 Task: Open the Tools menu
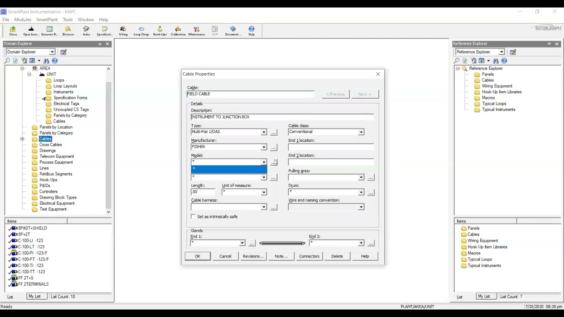click(67, 20)
